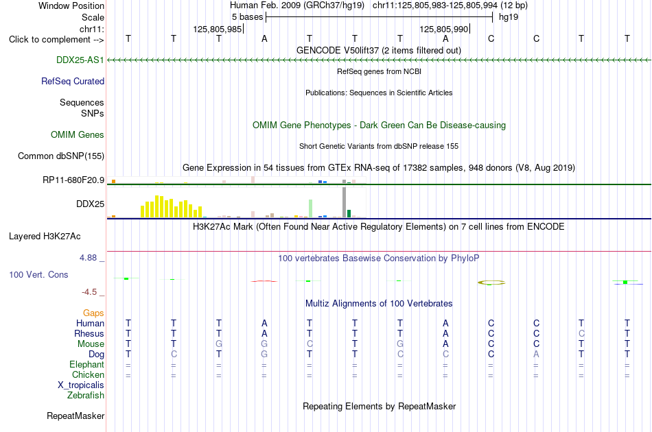Click the olive oval PhyloP conservation mark

(491, 283)
